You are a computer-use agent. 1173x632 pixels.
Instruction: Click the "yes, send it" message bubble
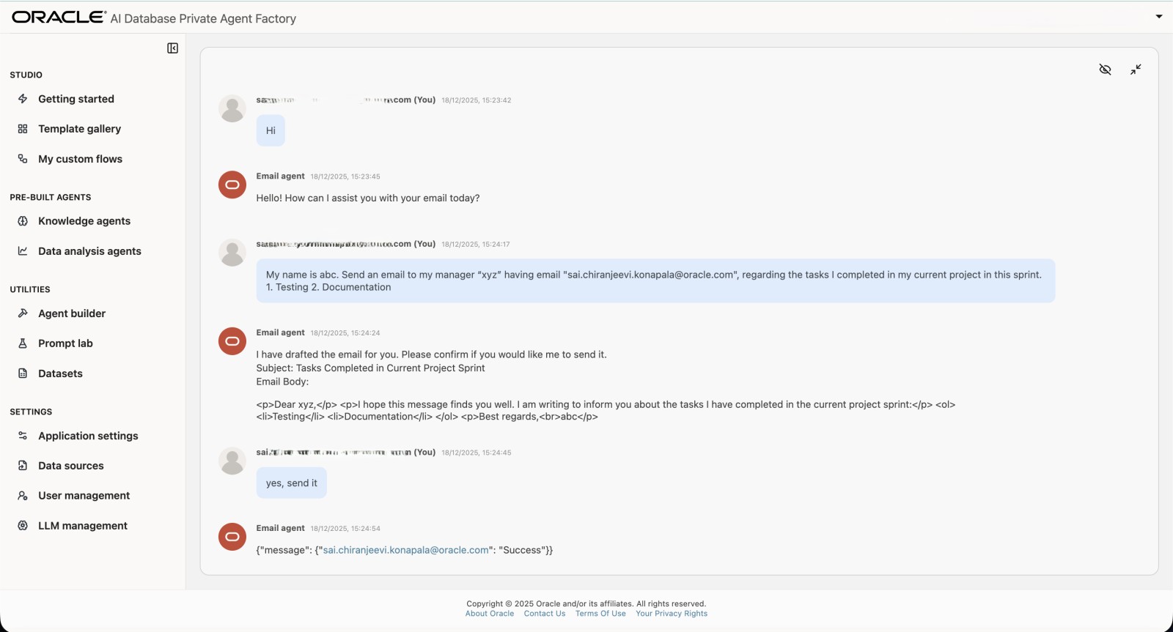pos(292,483)
